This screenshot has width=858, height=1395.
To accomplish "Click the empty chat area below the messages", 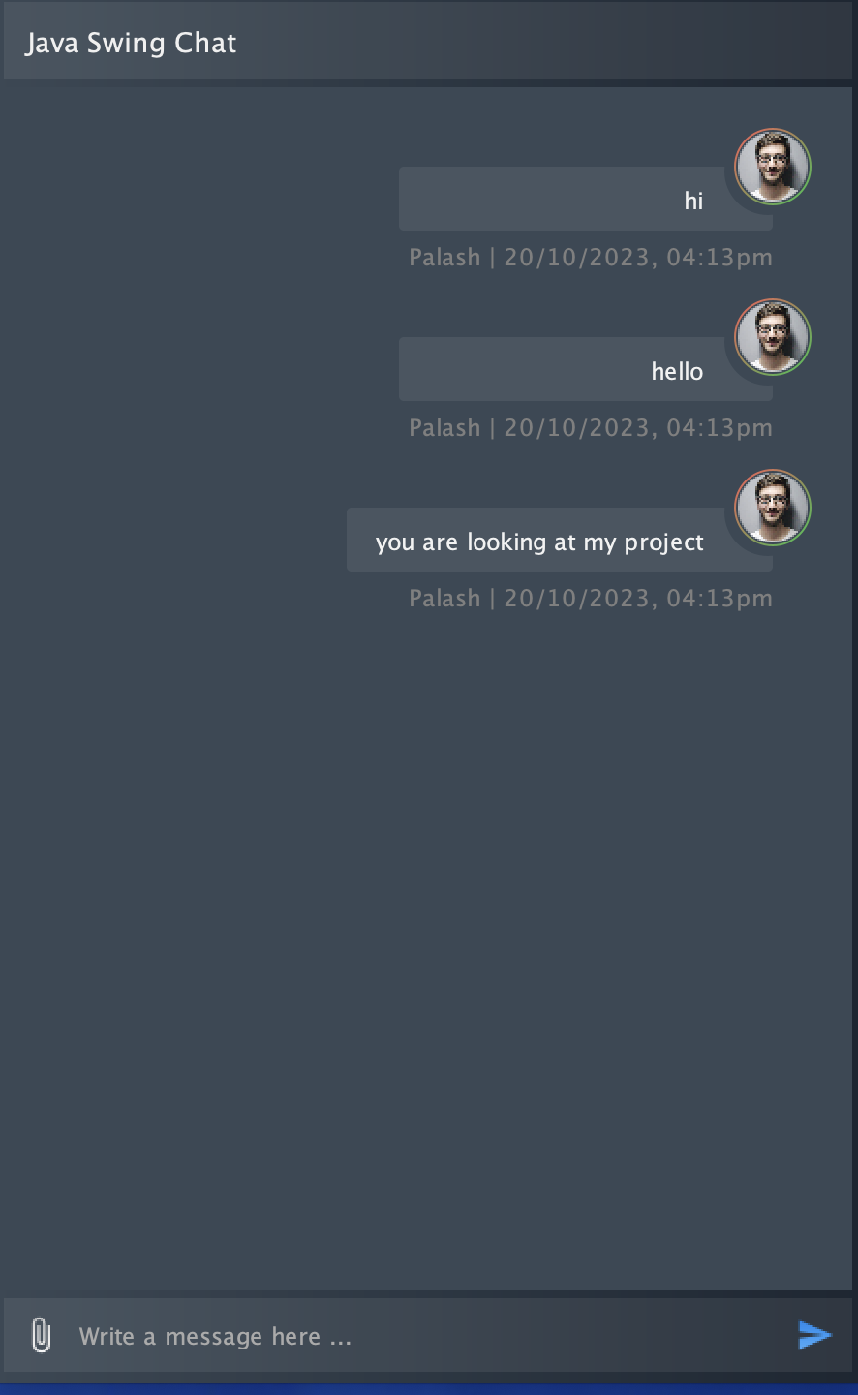I will [x=426, y=920].
